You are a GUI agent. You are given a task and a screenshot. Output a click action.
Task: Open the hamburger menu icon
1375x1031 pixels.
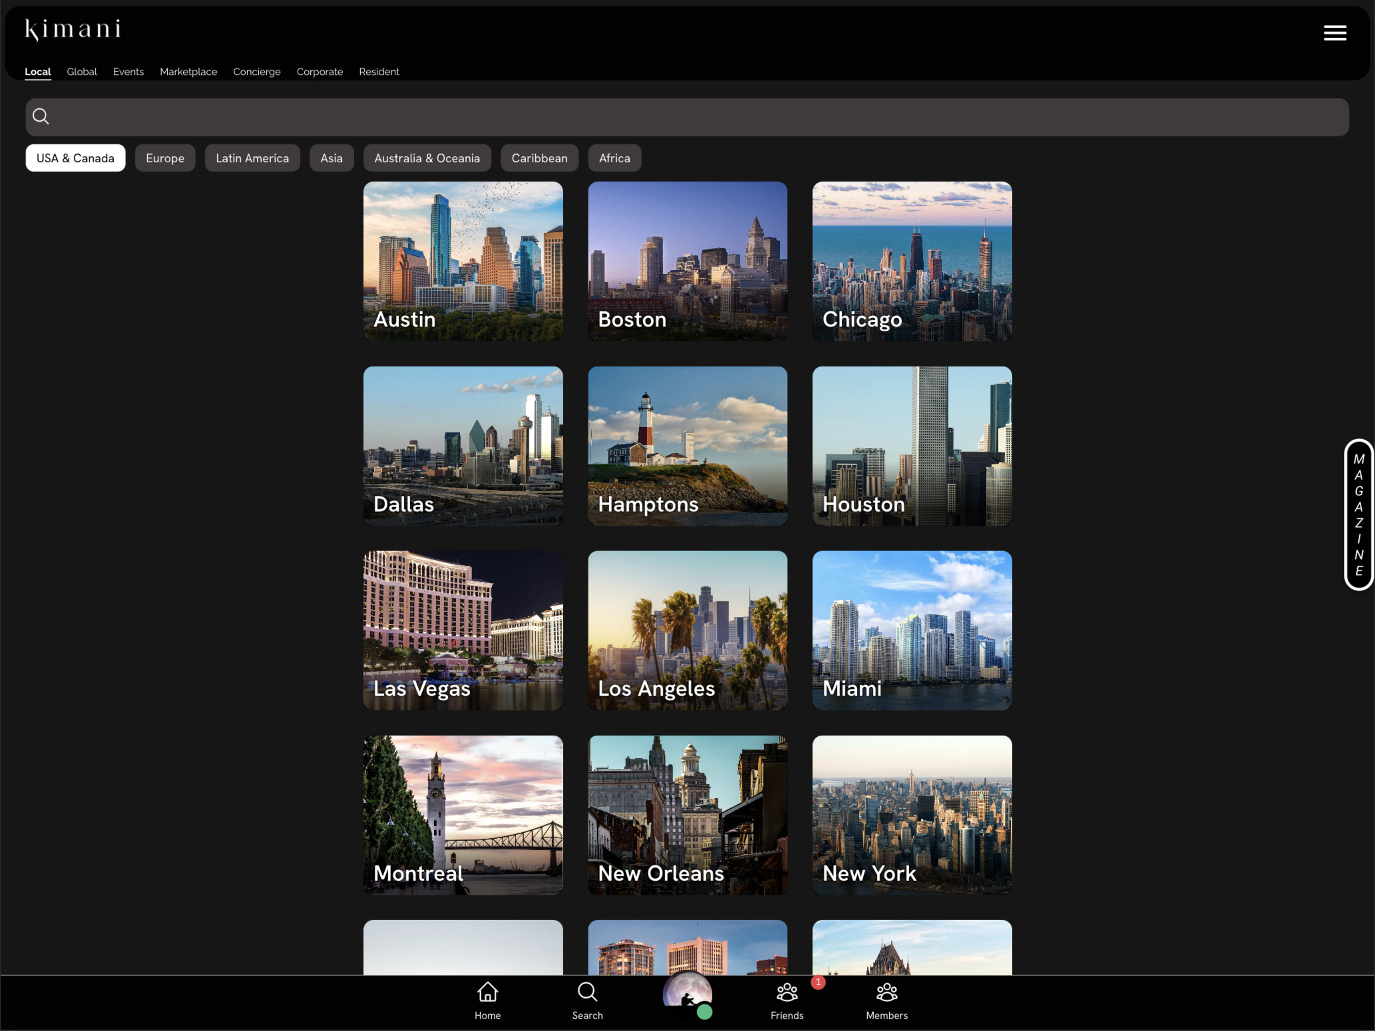pos(1335,33)
